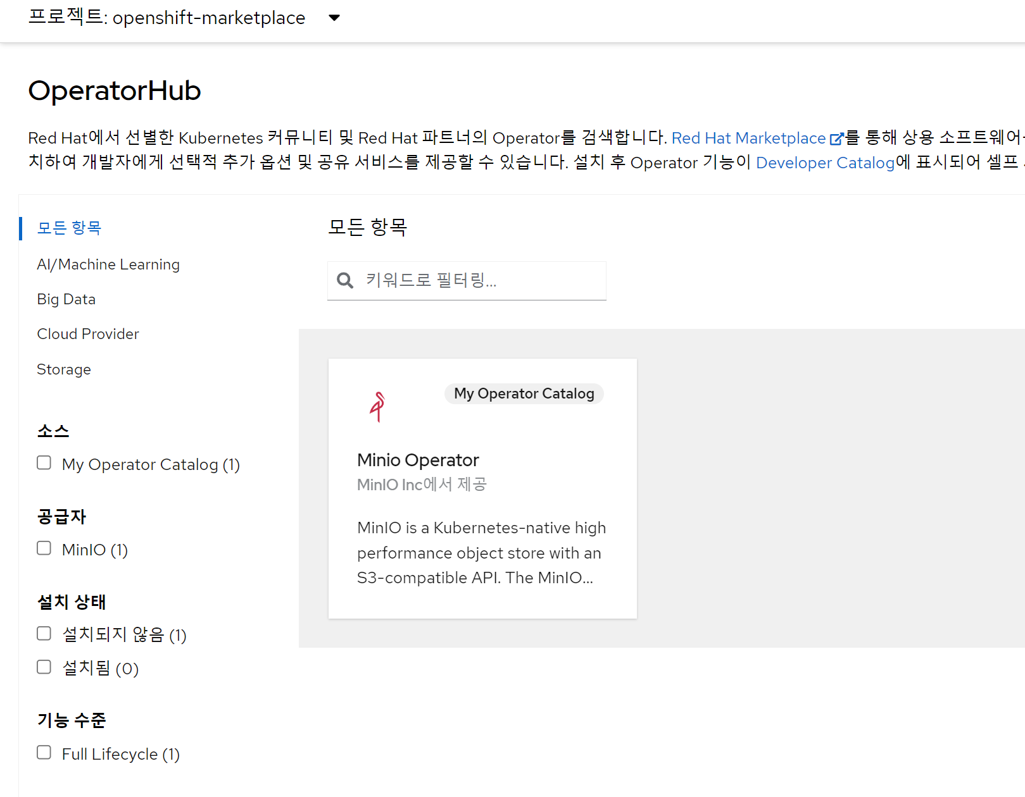Click the 공급자 filter heading
The image size is (1025, 797).
(x=61, y=517)
